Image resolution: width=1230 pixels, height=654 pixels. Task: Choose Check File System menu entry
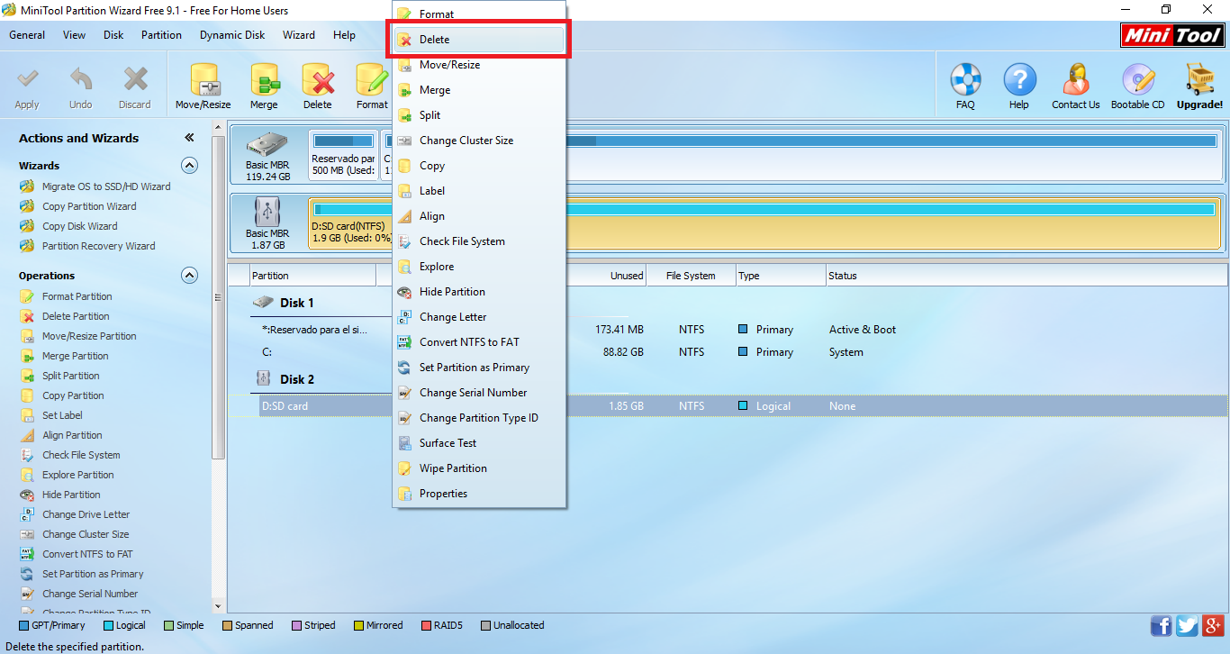(x=479, y=241)
